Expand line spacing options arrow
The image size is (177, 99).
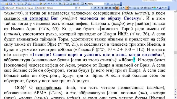(x=123, y=8)
